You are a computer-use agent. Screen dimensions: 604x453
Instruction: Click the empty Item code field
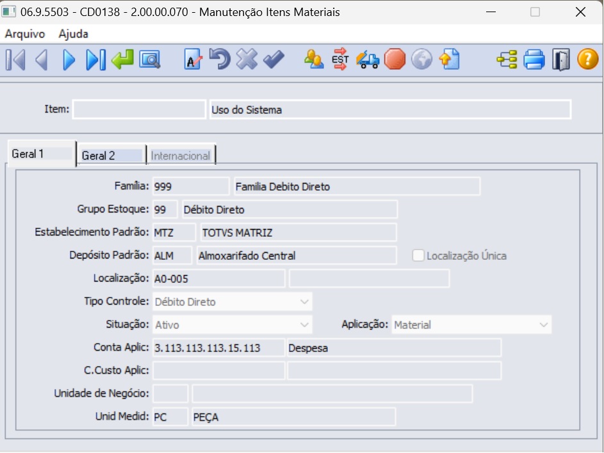point(139,109)
